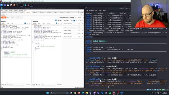Toggle the Response panel blue actions icon

tap(57, 23)
